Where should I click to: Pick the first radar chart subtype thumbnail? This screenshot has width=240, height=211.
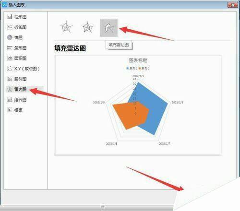coord(66,27)
